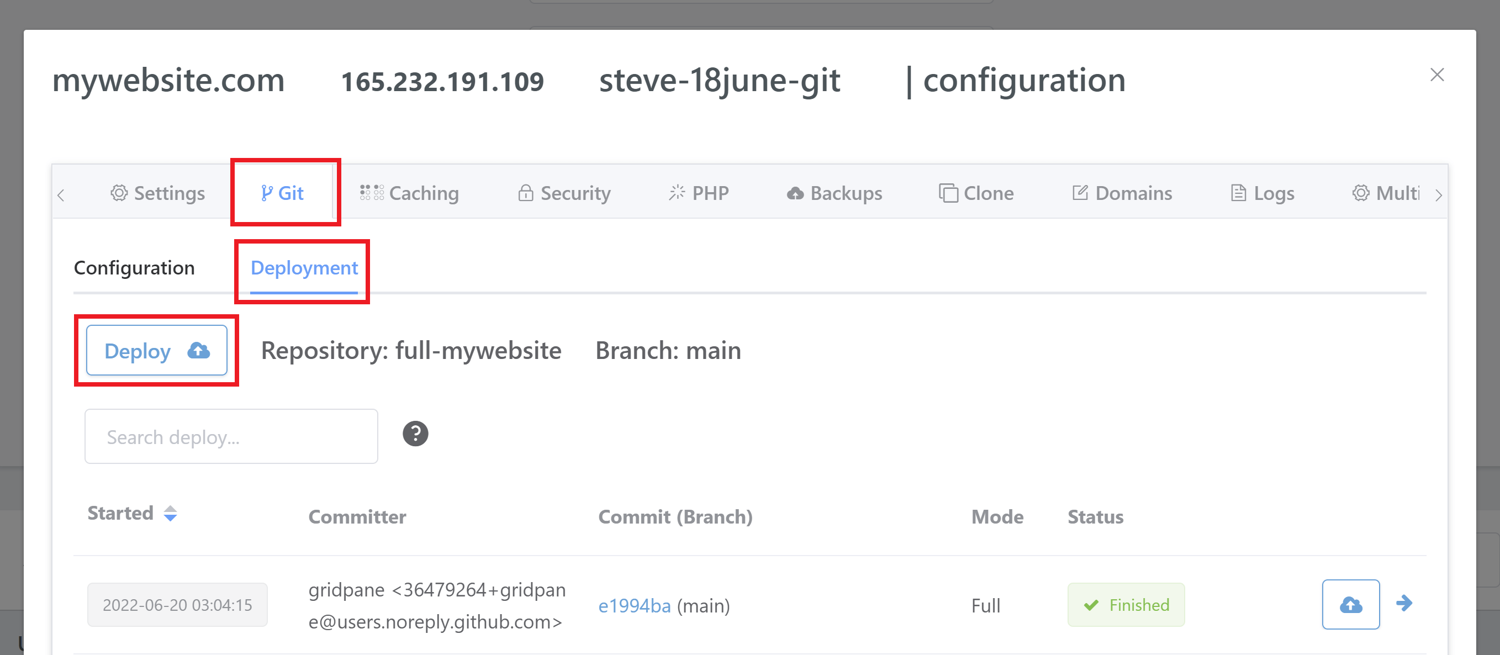The image size is (1500, 655).
Task: Click the help question mark icon
Action: (415, 434)
